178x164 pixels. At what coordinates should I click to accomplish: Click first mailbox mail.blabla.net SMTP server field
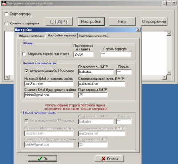click(x=101, y=84)
